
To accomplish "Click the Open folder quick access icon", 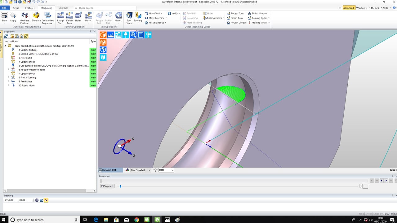I will tap(11, 2).
